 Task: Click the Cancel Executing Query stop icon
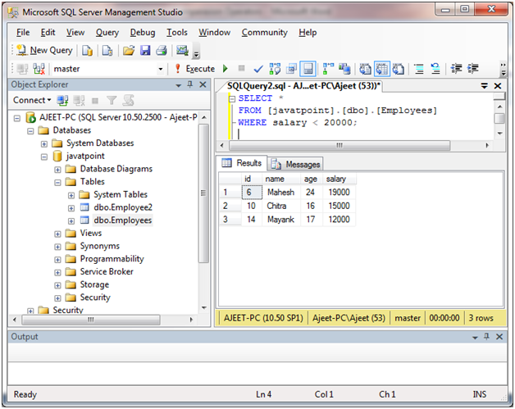click(x=241, y=68)
